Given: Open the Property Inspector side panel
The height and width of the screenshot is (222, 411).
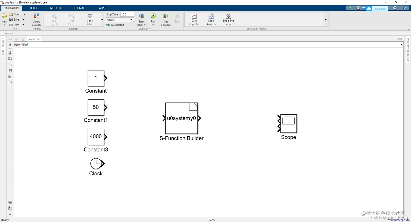Looking at the screenshot, I should [408, 50].
